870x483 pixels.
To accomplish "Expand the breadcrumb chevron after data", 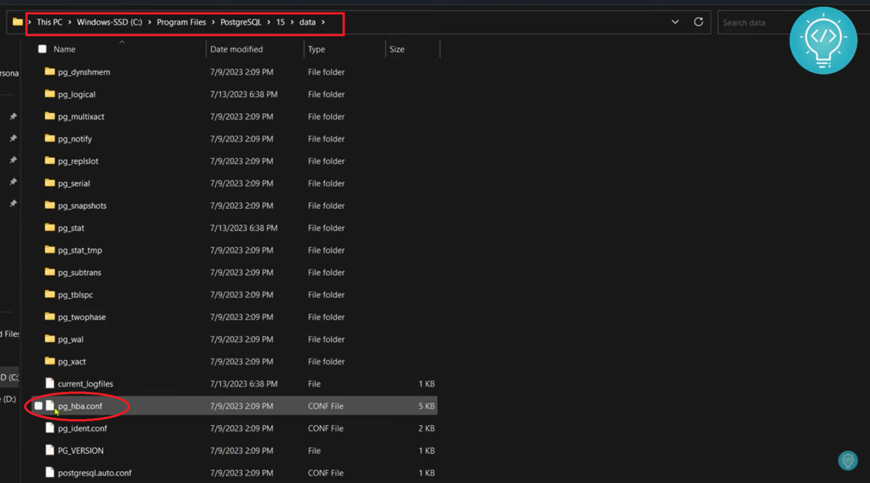I will click(x=322, y=22).
